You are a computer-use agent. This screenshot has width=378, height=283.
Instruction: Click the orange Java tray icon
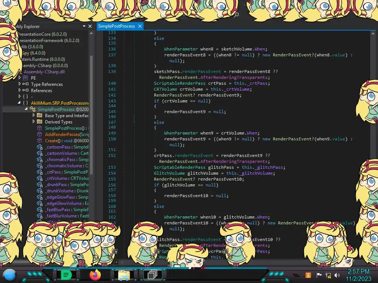point(308,275)
